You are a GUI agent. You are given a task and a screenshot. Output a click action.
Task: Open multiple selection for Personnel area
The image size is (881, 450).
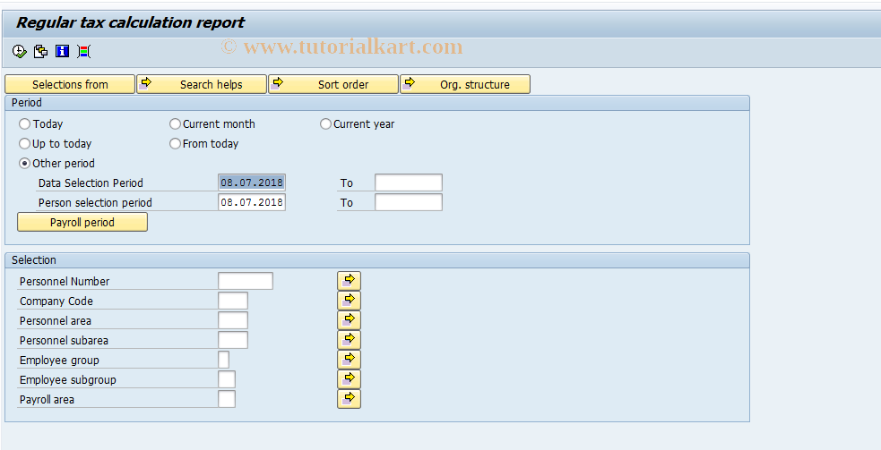pos(349,320)
